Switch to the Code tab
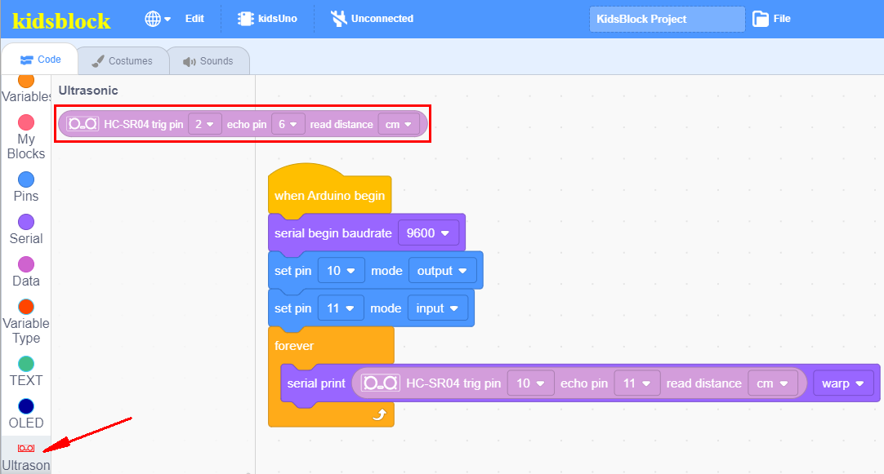The image size is (884, 474). pyautogui.click(x=39, y=59)
